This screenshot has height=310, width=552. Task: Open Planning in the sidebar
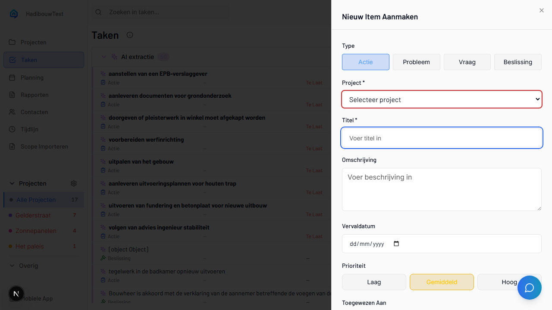coord(32,77)
